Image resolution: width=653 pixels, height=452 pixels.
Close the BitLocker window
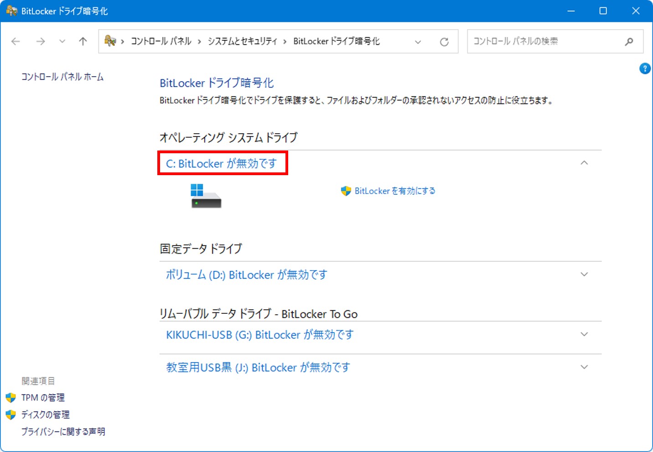point(636,11)
